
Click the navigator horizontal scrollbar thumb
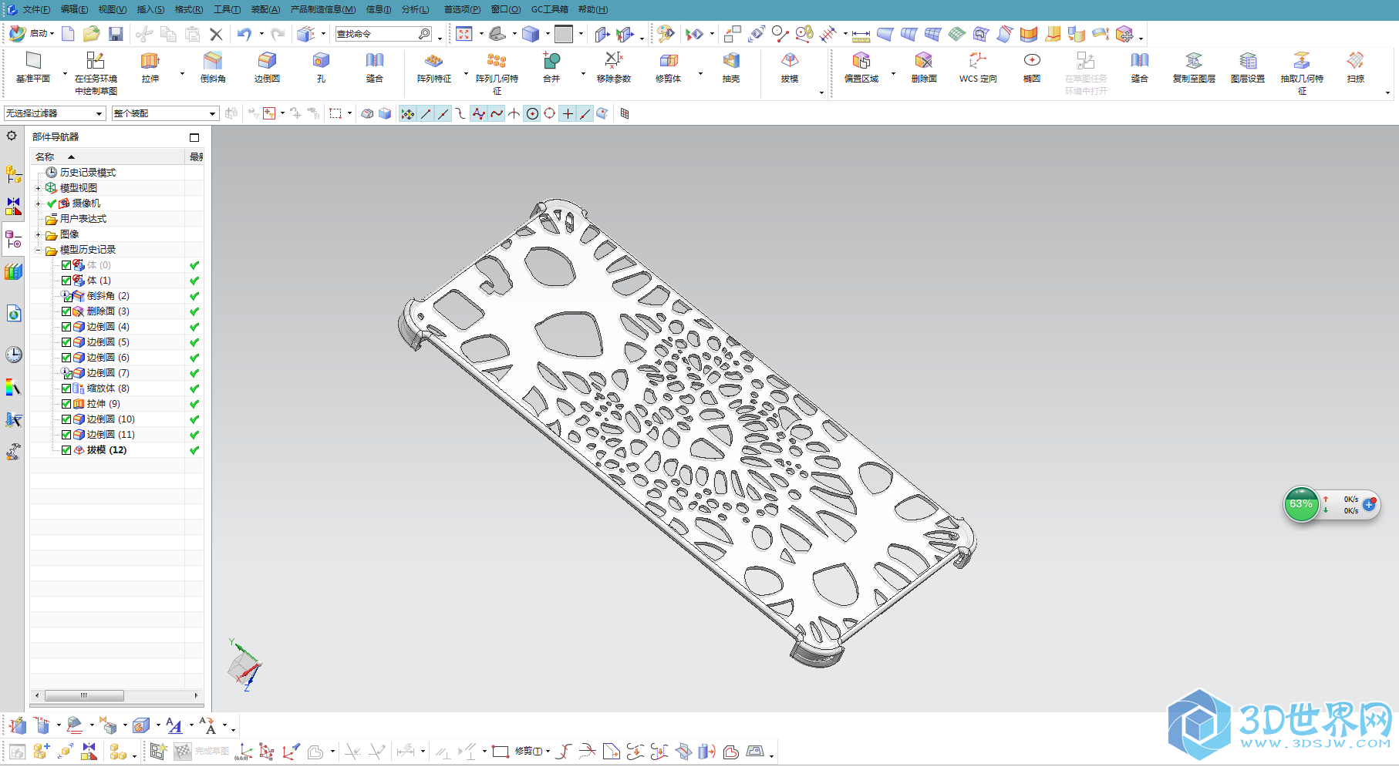tap(84, 695)
